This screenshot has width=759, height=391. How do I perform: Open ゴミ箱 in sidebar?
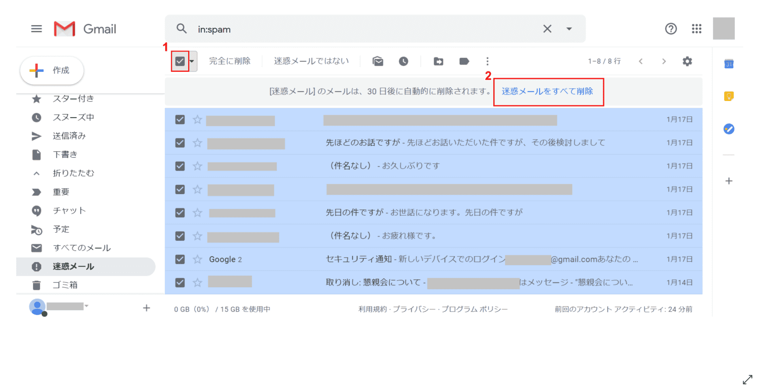(65, 285)
